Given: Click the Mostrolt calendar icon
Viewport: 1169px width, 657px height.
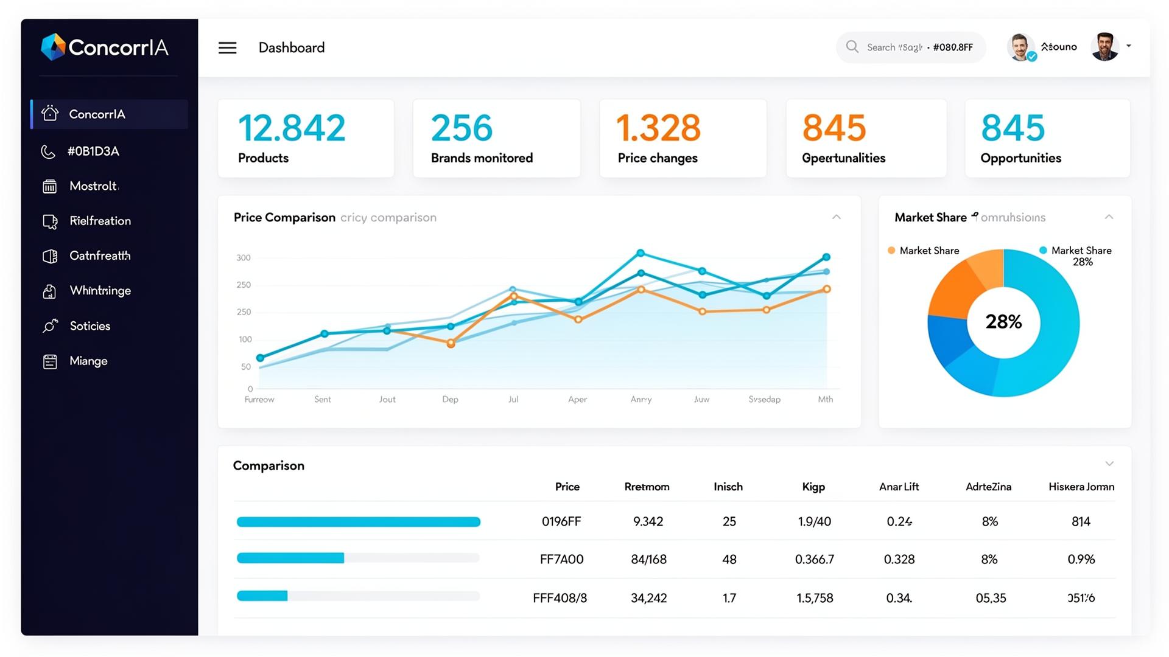Looking at the screenshot, I should (x=50, y=186).
